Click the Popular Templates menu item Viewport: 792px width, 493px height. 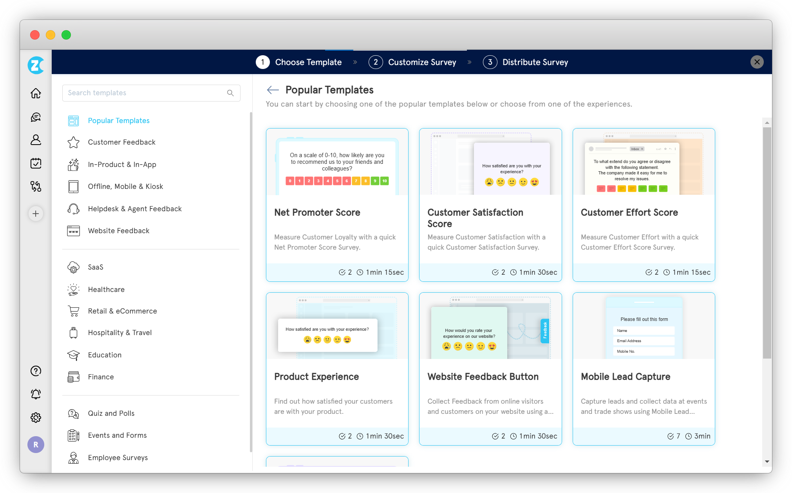[x=119, y=120]
